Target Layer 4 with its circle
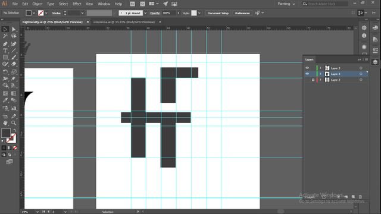This screenshot has width=381, height=214. 361,74
